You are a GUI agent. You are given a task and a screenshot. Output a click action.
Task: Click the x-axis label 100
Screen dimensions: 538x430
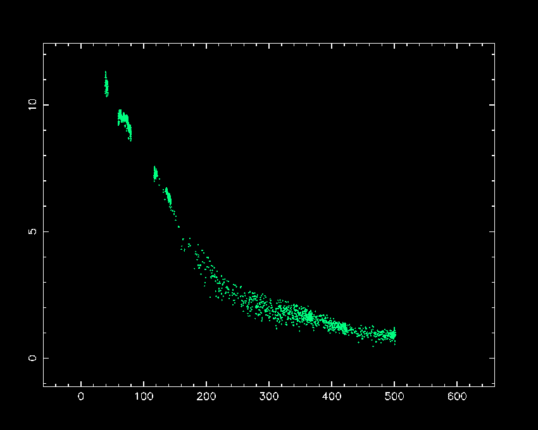click(x=144, y=396)
